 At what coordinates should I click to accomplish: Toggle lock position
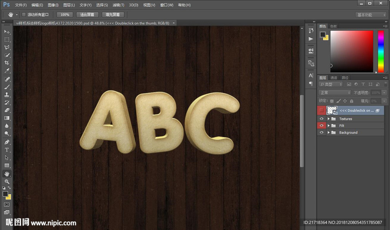pos(345,101)
